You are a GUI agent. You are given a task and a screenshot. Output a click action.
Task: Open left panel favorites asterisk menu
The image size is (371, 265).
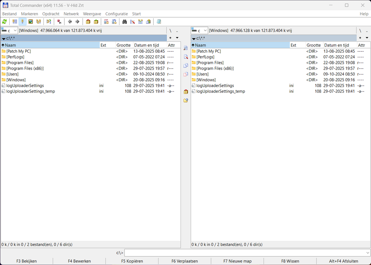tap(170, 38)
